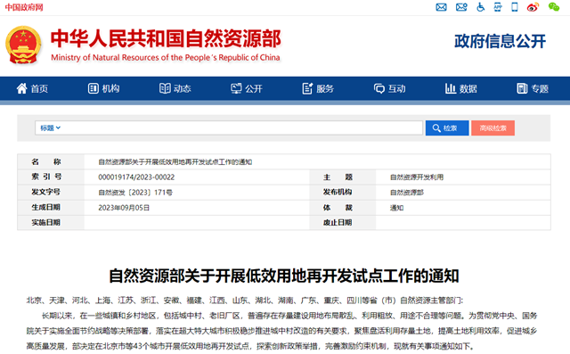Click the chat bubble icon beside 互动
The image size is (570, 354).
[x=379, y=88]
